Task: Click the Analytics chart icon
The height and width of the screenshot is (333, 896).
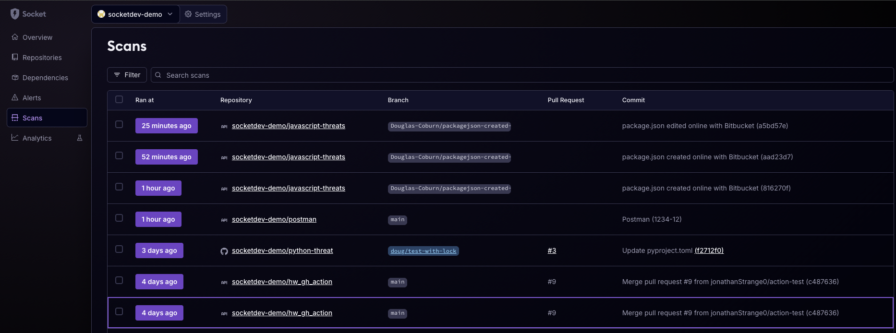Action: pos(15,138)
